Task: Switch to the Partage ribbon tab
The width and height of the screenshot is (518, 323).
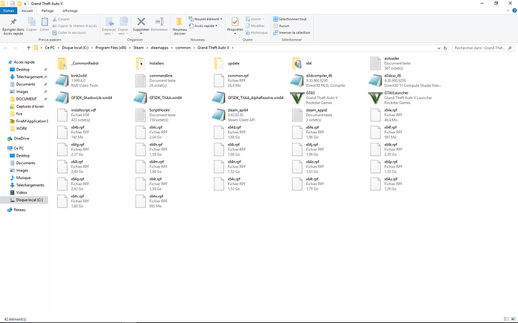Action: pyautogui.click(x=47, y=11)
